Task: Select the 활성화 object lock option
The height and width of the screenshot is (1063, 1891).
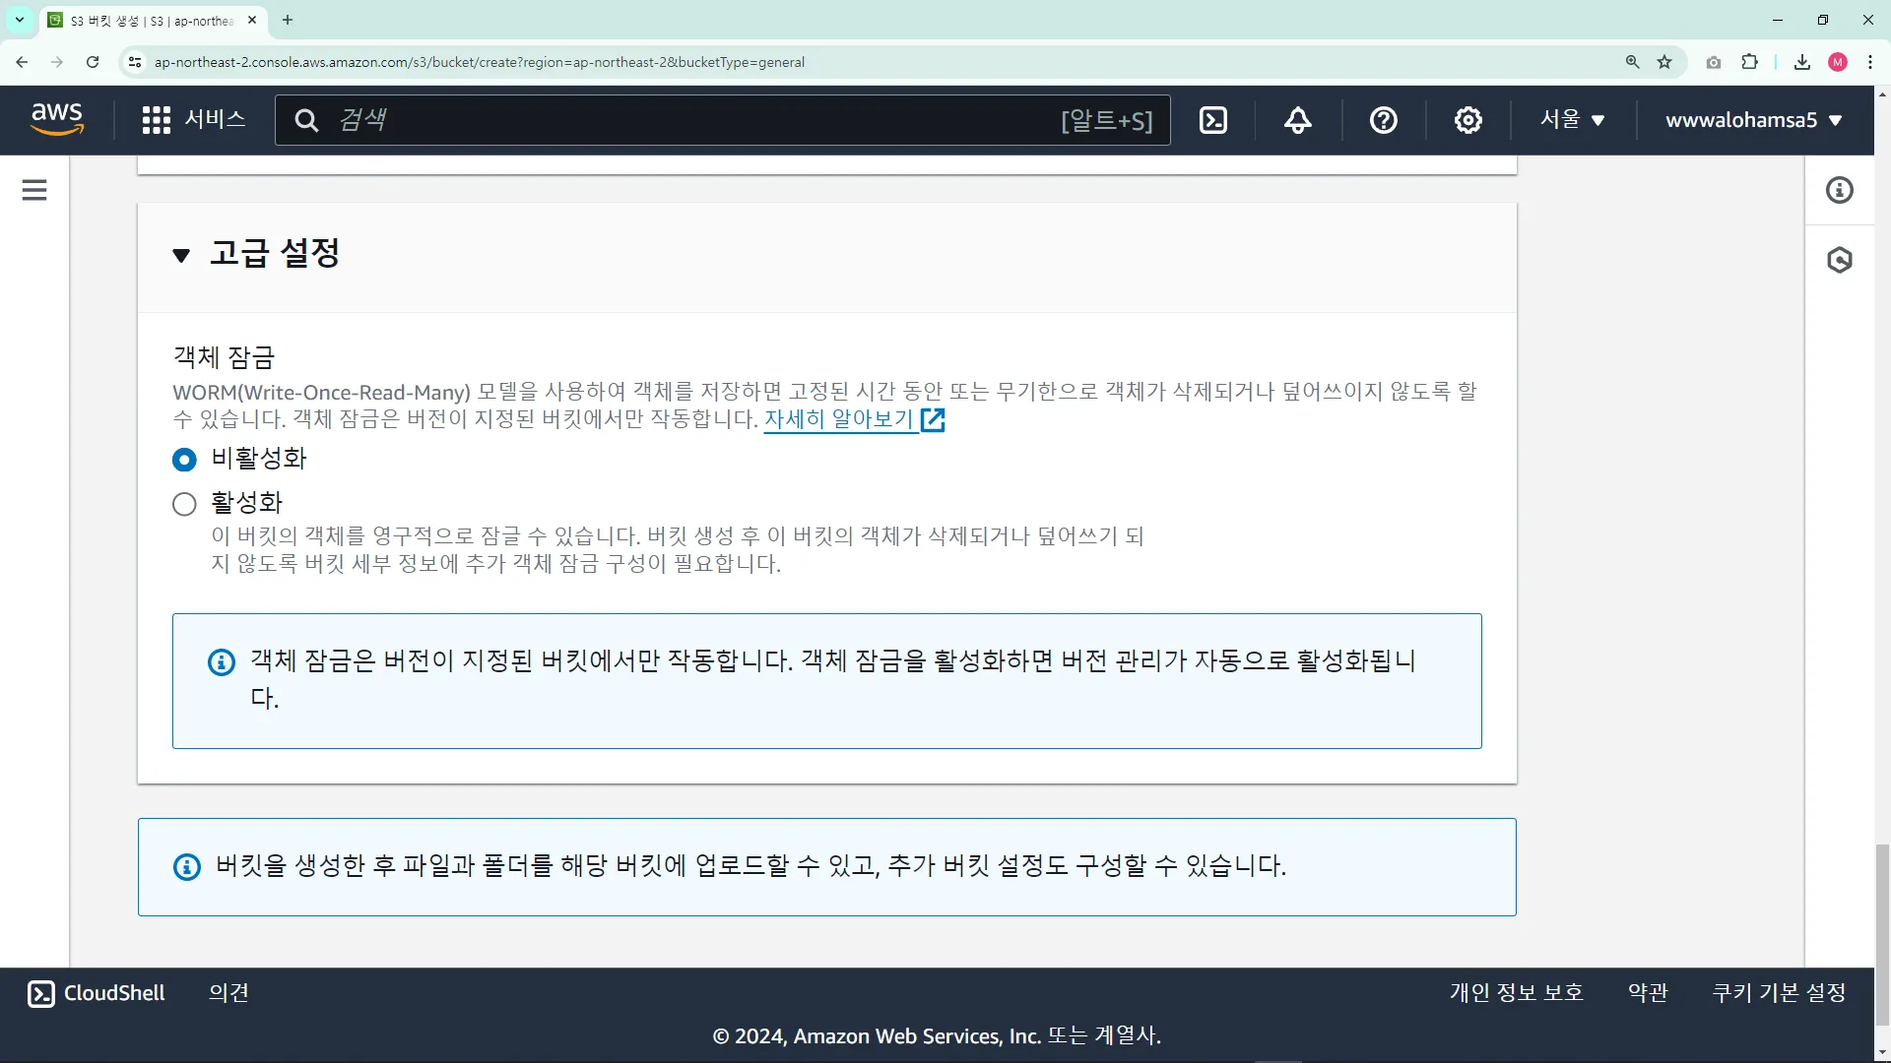Action: [x=184, y=504]
